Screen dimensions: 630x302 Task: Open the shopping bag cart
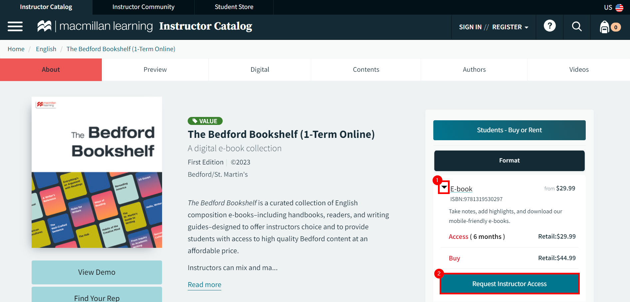pyautogui.click(x=605, y=27)
